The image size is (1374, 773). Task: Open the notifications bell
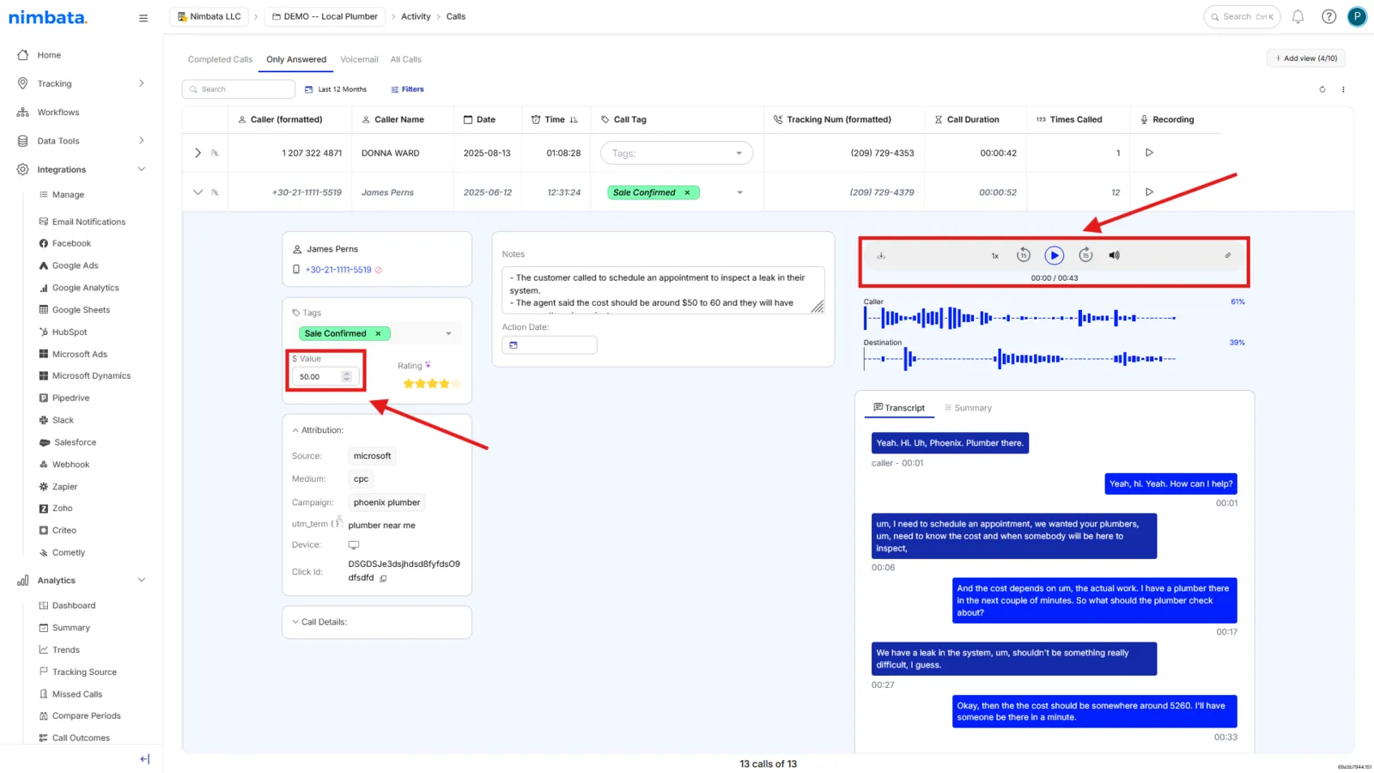[1298, 16]
